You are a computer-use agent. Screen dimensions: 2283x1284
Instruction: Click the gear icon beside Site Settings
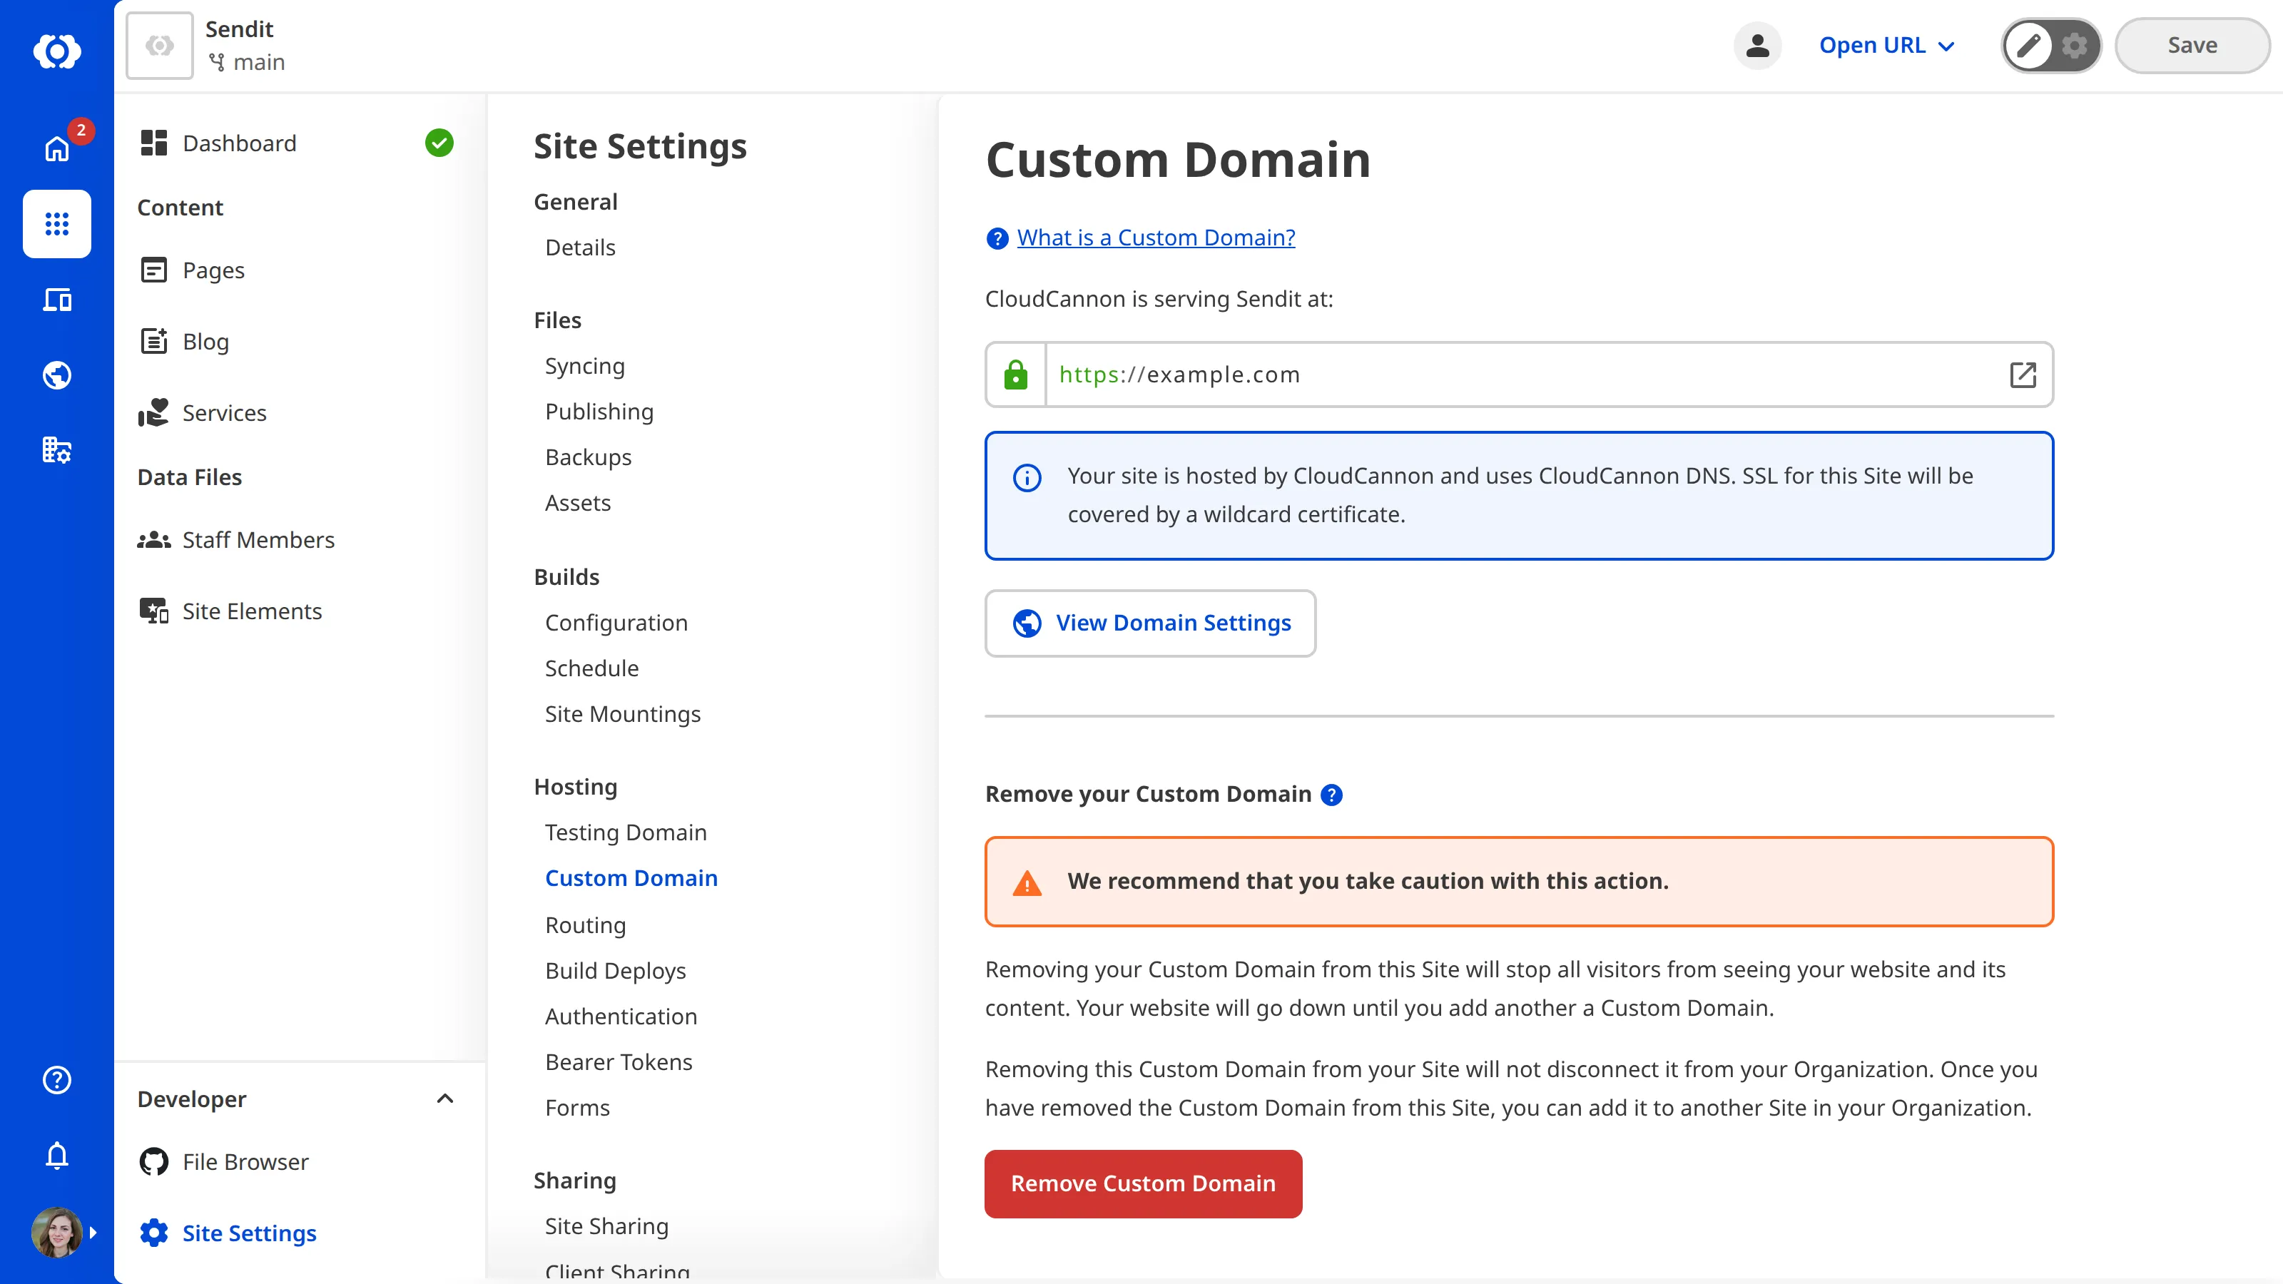pyautogui.click(x=153, y=1233)
